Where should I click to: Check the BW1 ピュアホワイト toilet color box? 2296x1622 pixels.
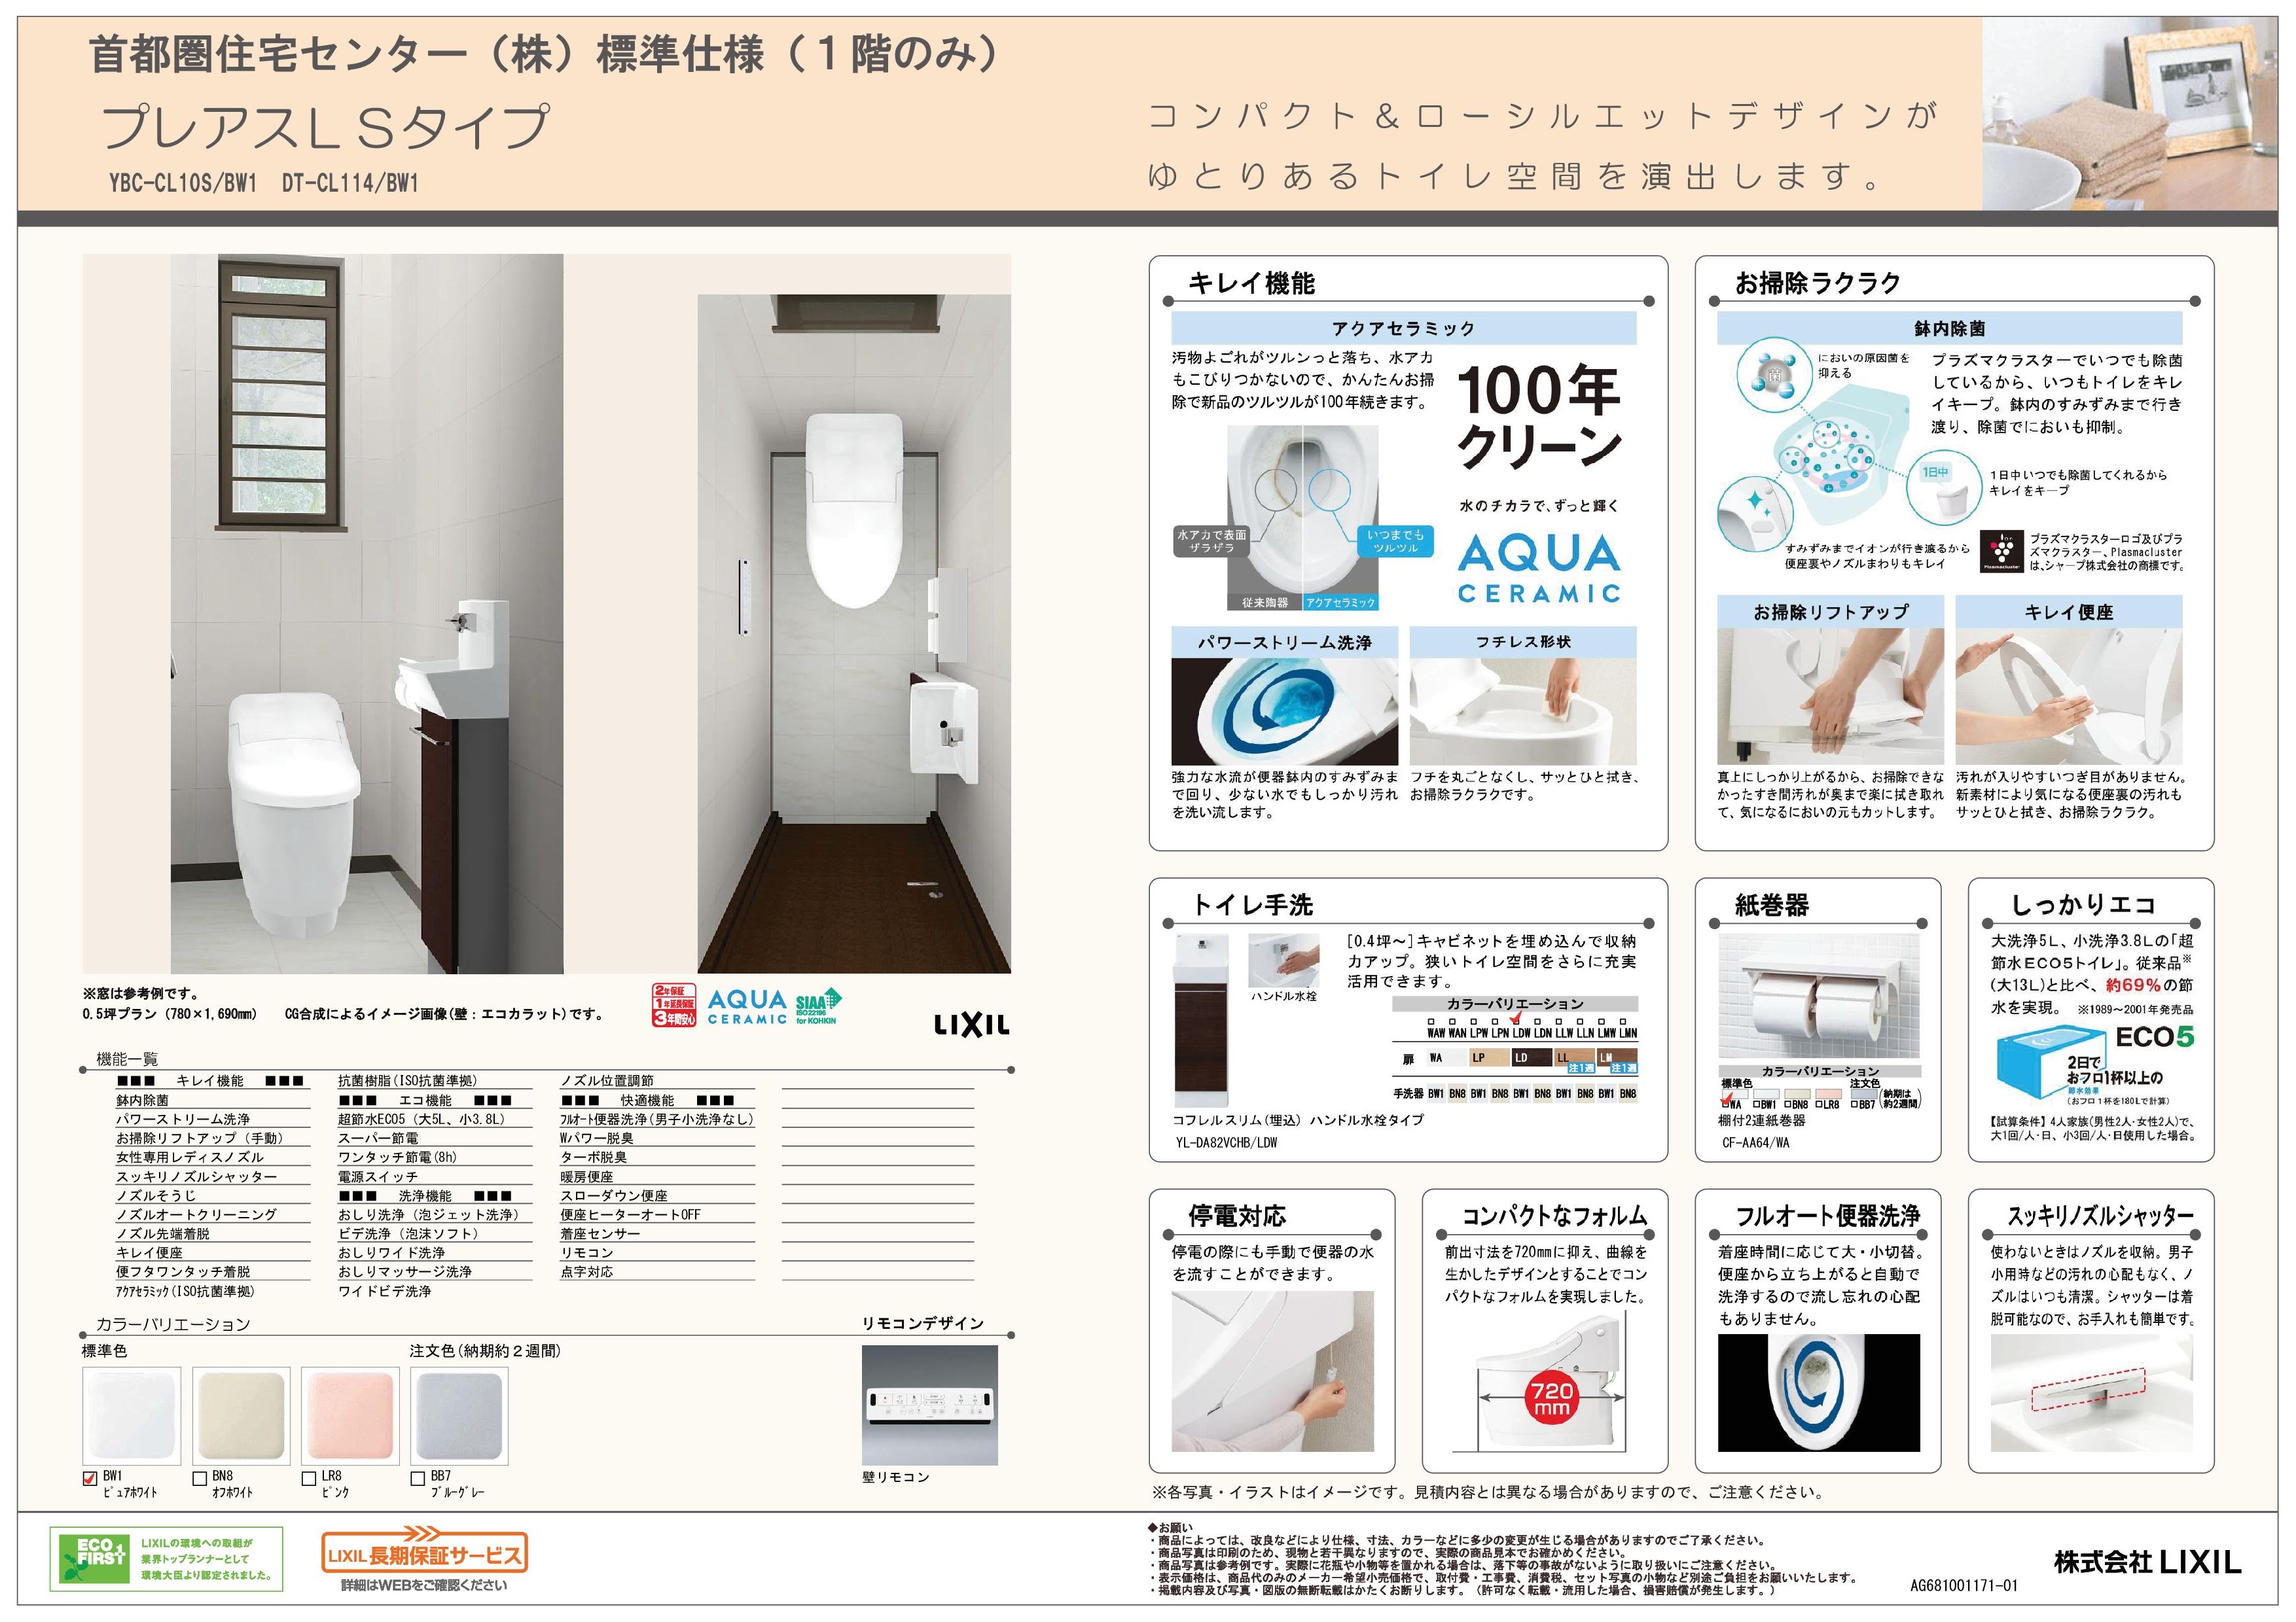(x=90, y=1478)
